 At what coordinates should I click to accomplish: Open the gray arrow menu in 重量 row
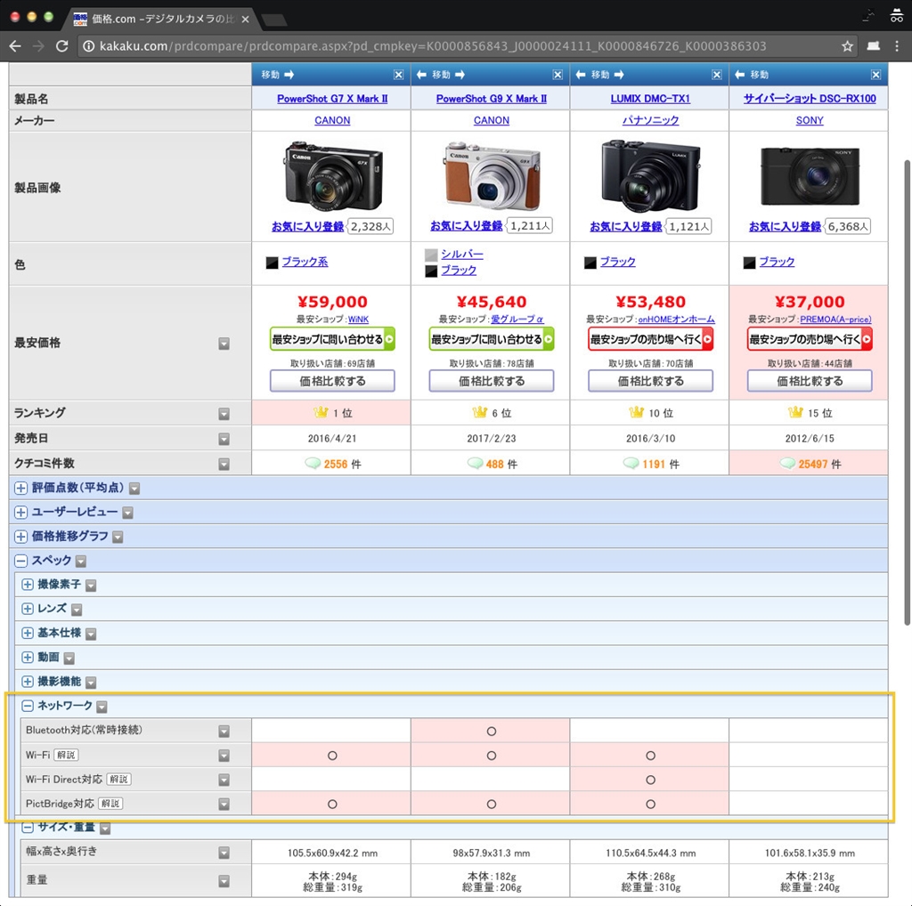pyautogui.click(x=224, y=882)
